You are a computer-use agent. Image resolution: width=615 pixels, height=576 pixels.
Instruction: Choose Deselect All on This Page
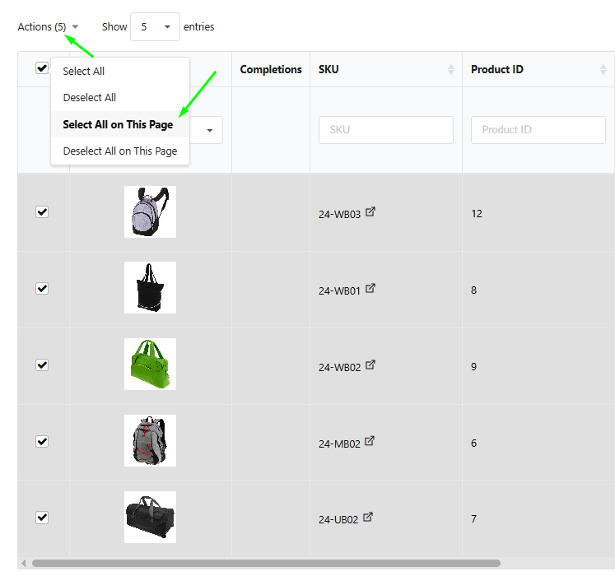(x=120, y=151)
